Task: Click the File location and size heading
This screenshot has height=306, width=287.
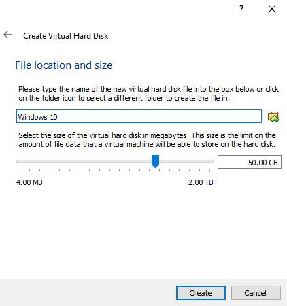Action: [64, 65]
